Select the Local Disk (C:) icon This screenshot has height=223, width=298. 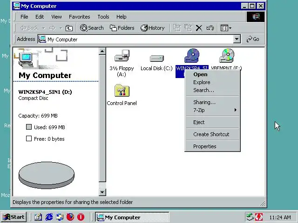(x=156, y=59)
